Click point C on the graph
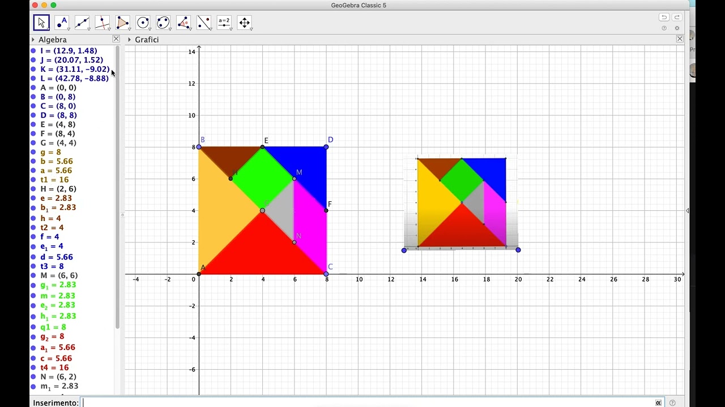725x407 pixels. (x=326, y=274)
